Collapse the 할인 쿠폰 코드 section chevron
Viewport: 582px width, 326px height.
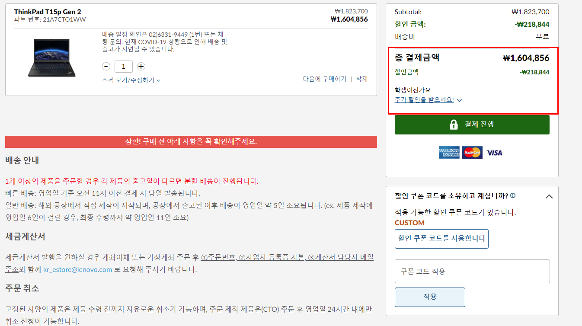pos(549,196)
